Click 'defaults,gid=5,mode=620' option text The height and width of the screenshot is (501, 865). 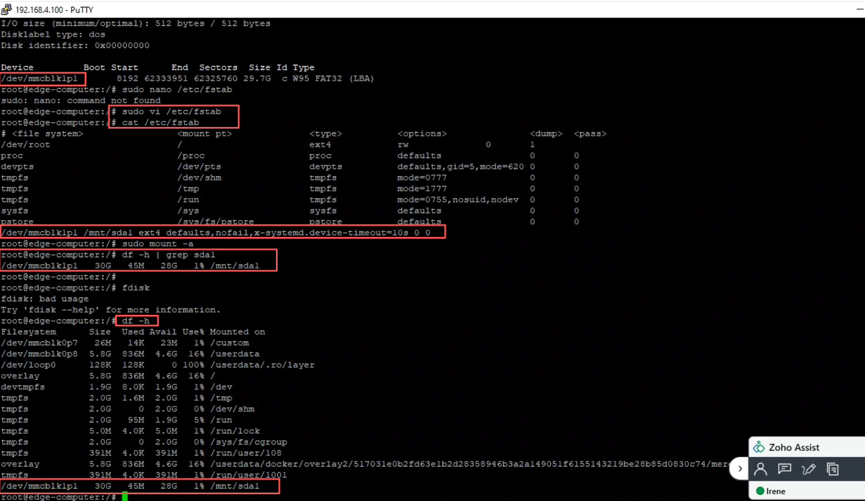460,166
